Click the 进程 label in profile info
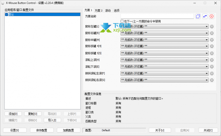Screen dimensions: 221x136 [x=88, y=108]
